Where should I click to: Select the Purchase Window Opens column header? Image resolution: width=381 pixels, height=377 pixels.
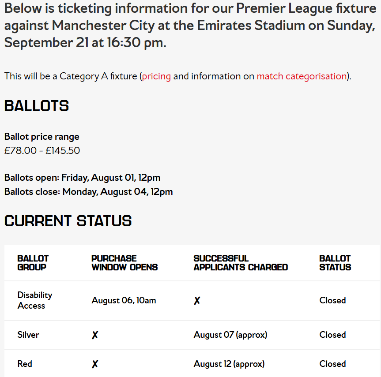coord(124,263)
